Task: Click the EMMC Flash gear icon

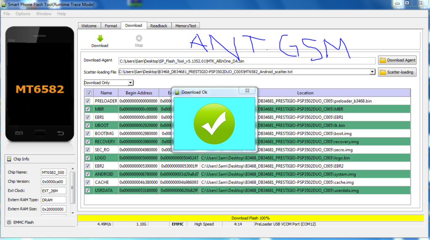Action: coord(9,222)
